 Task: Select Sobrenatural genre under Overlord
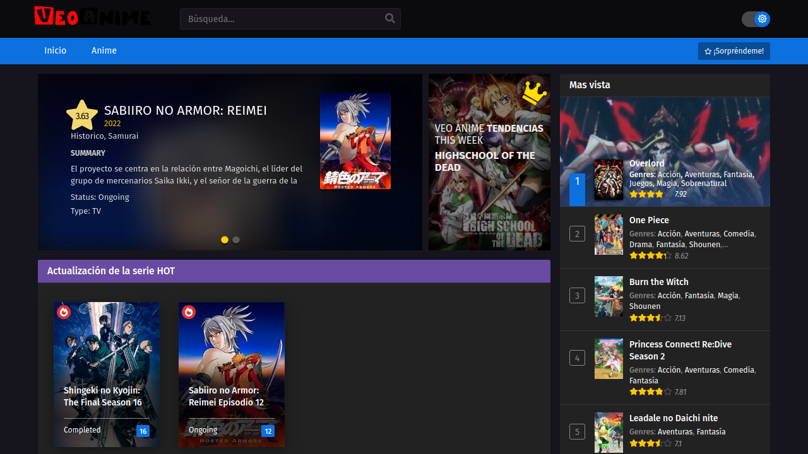click(703, 183)
